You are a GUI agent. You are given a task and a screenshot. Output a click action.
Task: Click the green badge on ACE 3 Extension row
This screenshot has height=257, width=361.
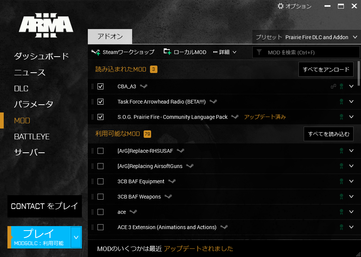(x=341, y=227)
